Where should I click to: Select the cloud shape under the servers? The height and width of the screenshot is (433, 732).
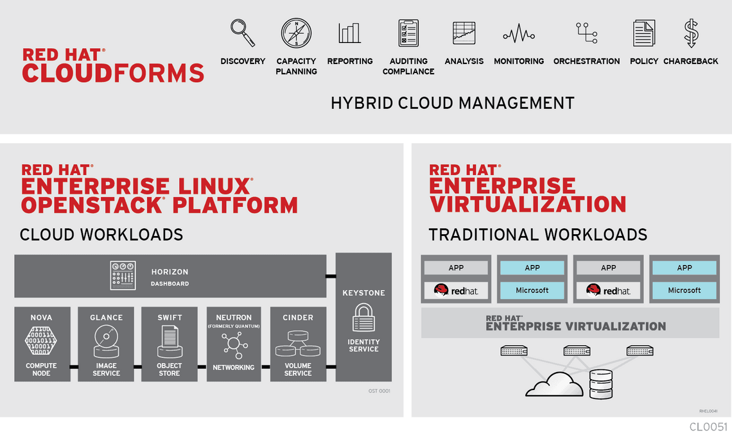(553, 386)
